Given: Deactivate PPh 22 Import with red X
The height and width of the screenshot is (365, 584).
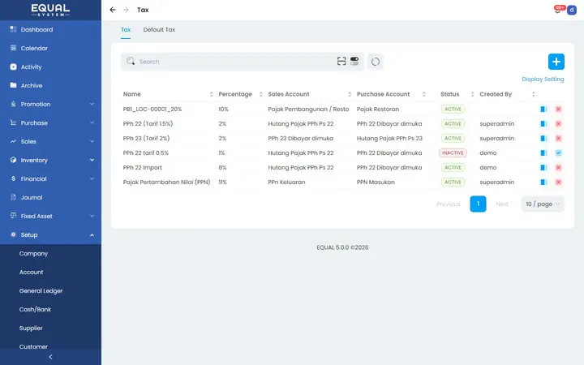Looking at the screenshot, I should 558,168.
